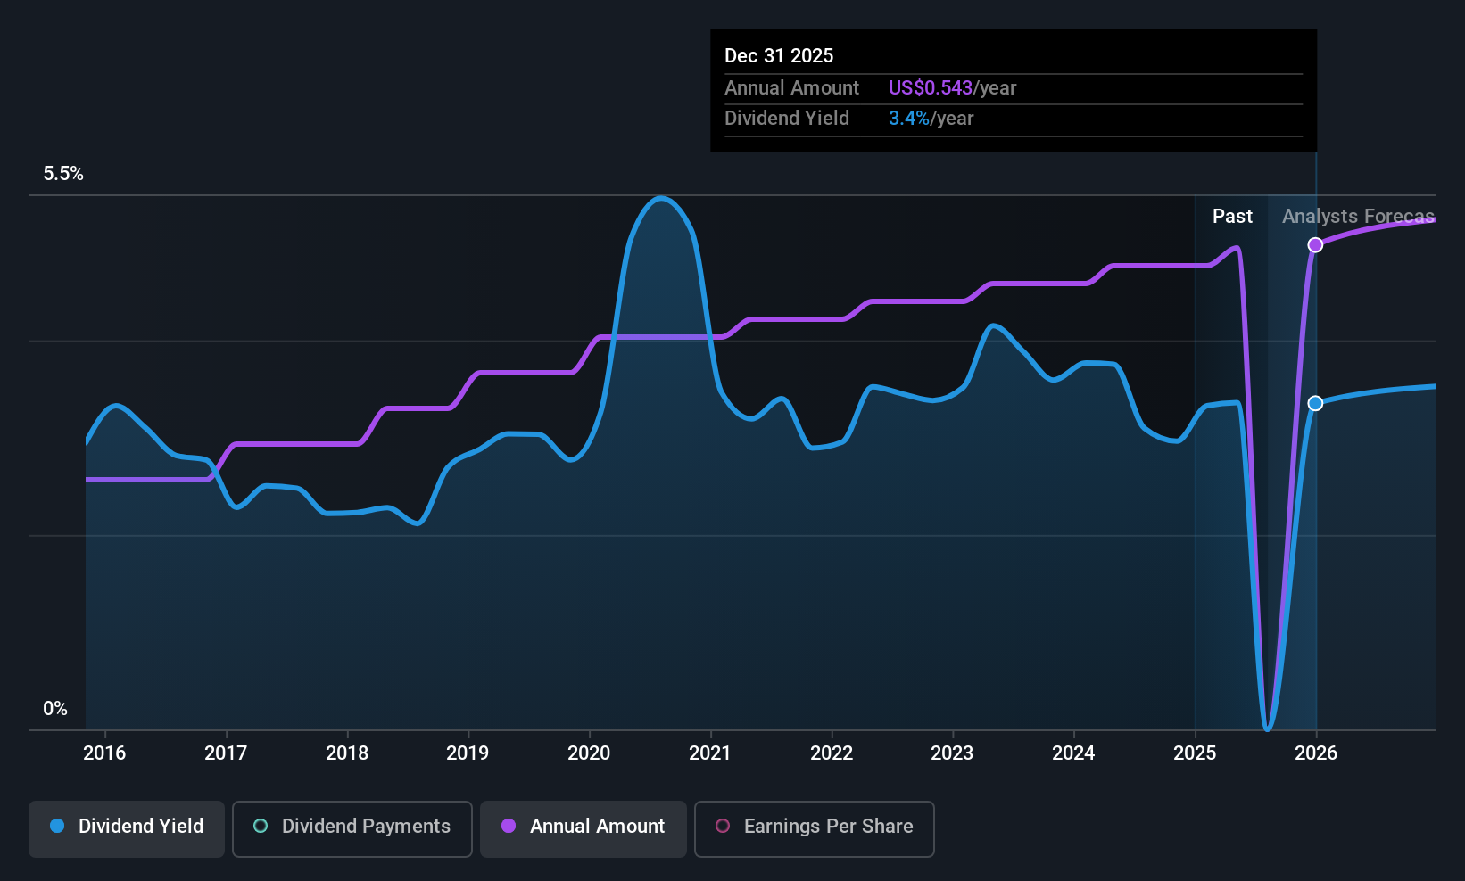1465x881 pixels.
Task: Click the 2019 x-axis label
Action: [468, 753]
